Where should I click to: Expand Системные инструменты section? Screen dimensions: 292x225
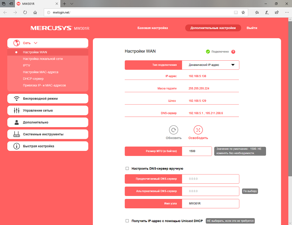tap(48, 134)
